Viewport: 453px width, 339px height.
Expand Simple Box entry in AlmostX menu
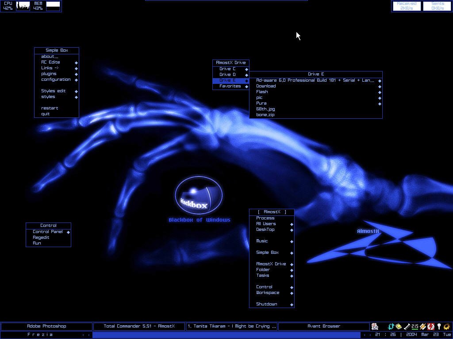272,253
